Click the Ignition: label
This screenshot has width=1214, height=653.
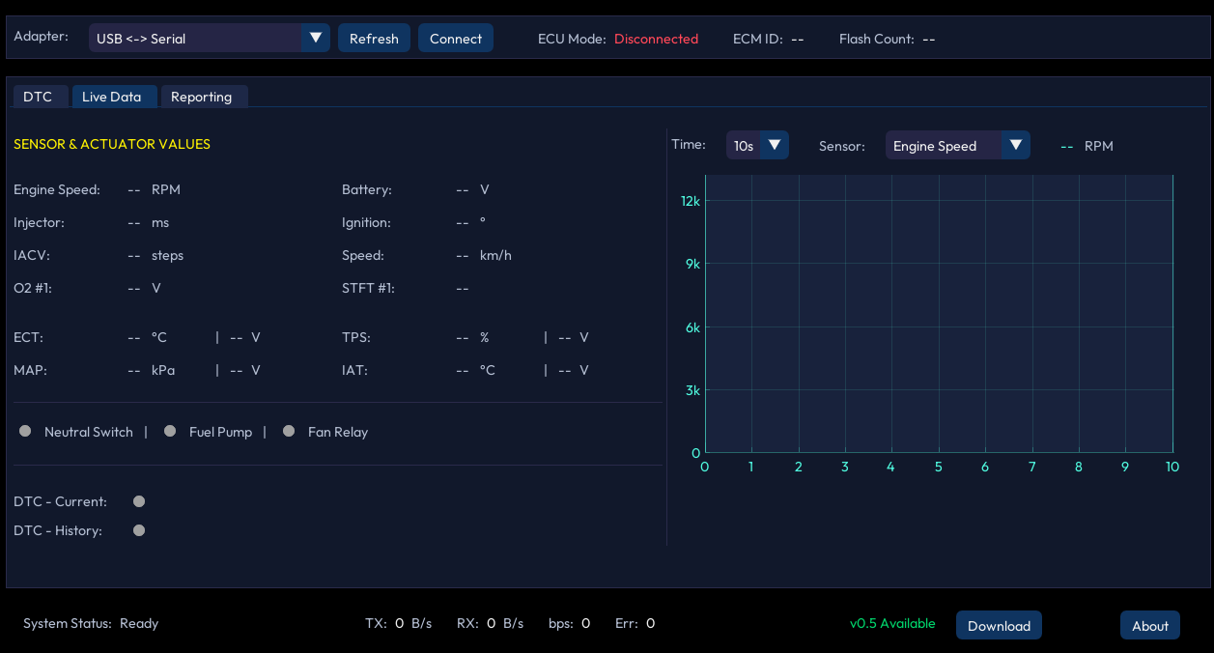[366, 222]
